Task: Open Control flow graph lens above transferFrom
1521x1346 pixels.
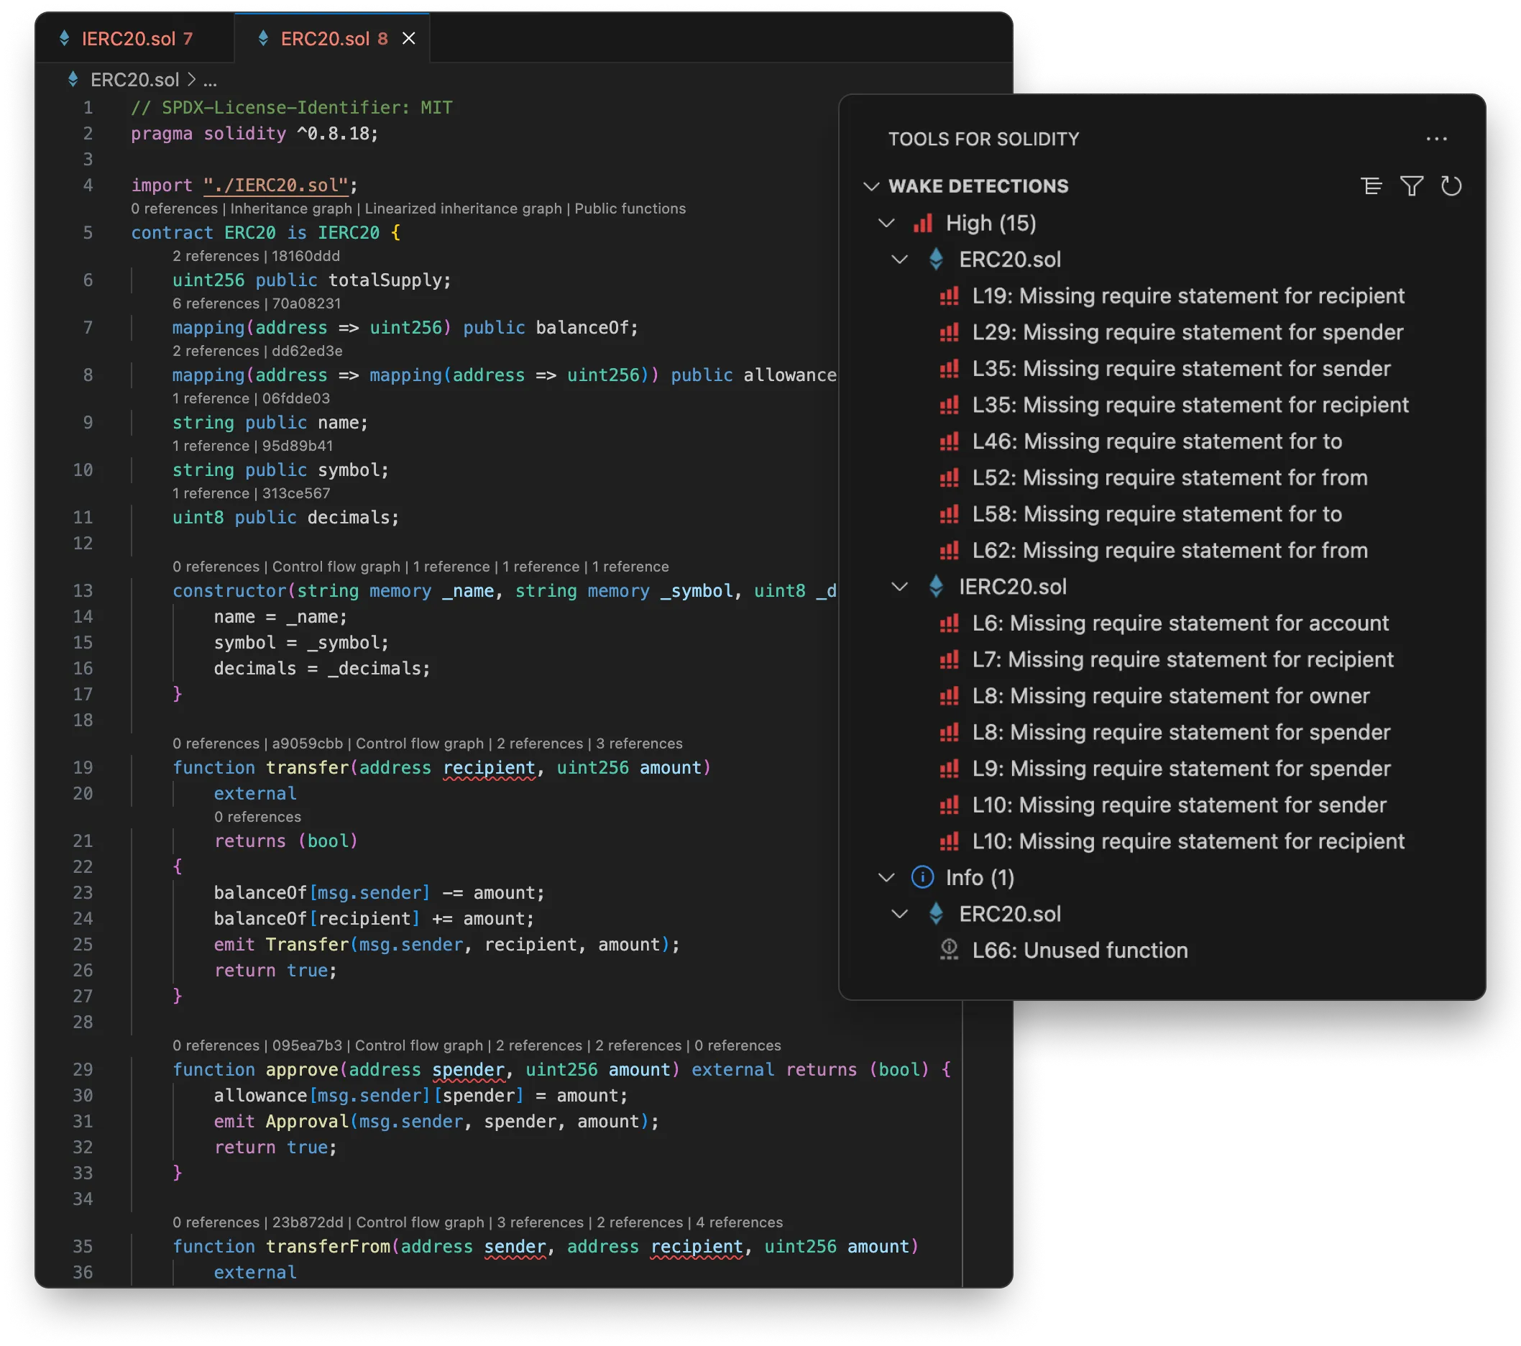Action: click(x=421, y=1222)
